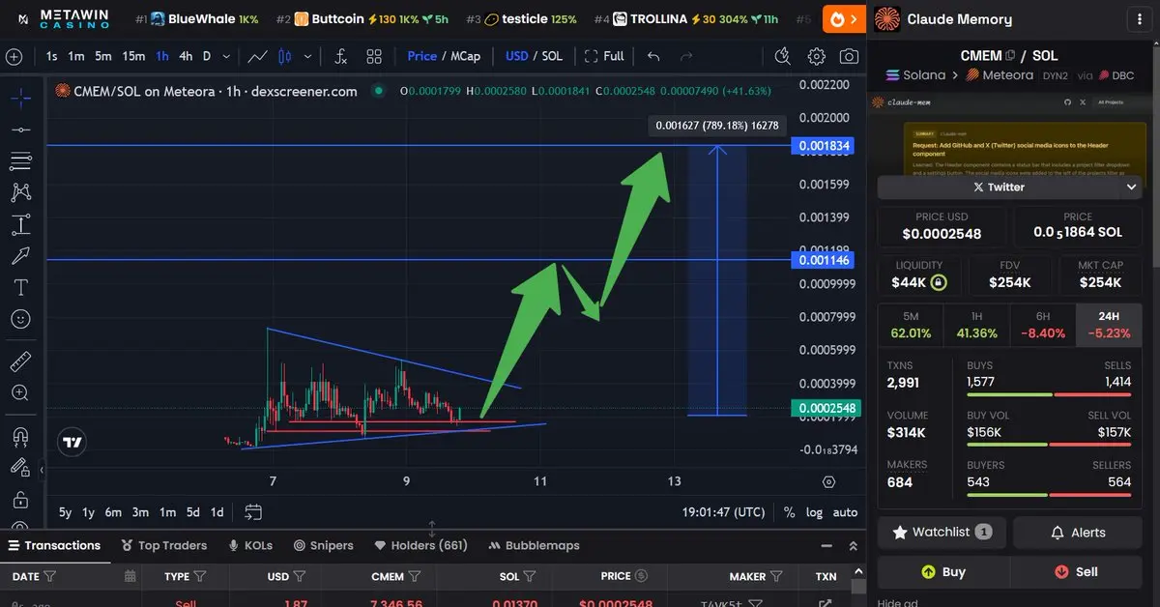Expand the Twitter links dropdown arrow

pyautogui.click(x=1133, y=187)
